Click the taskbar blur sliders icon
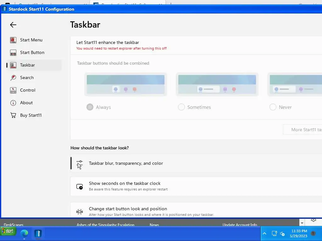322x241 pixels. [80, 163]
